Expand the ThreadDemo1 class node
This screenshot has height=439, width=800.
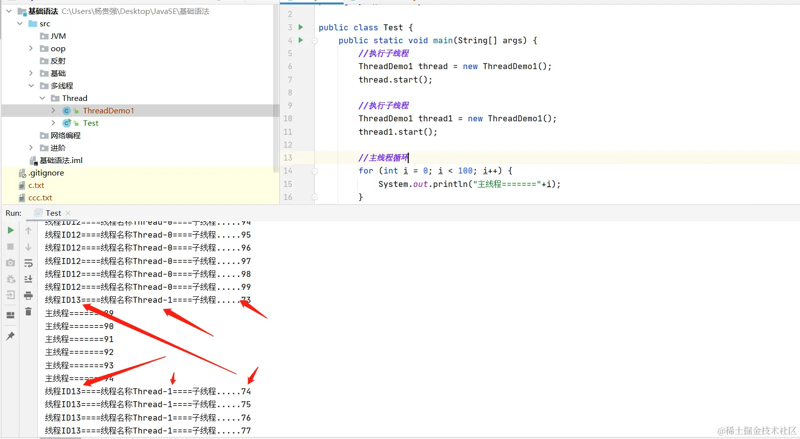coord(53,110)
